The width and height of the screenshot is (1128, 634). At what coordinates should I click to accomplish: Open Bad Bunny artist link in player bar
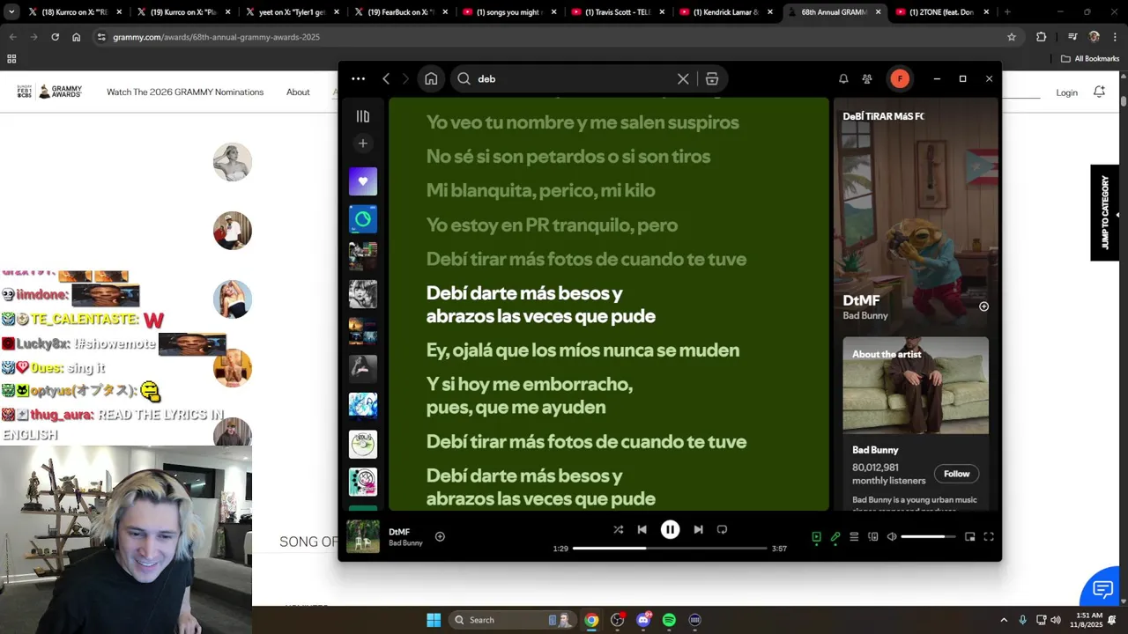(x=405, y=542)
